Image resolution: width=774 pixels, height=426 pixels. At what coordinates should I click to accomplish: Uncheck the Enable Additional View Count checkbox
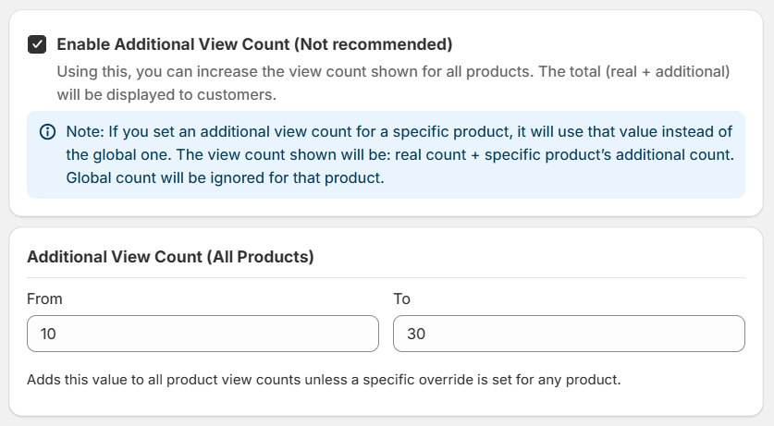(37, 43)
